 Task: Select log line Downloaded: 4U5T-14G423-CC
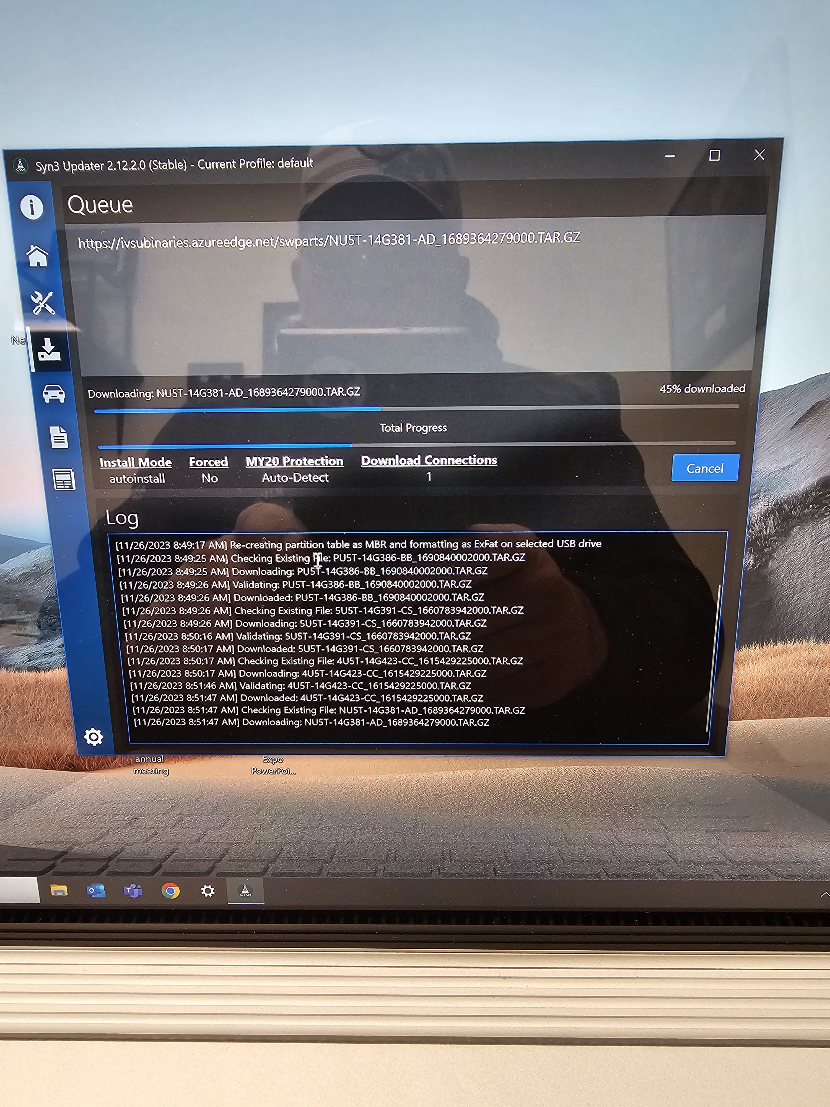[x=307, y=698]
